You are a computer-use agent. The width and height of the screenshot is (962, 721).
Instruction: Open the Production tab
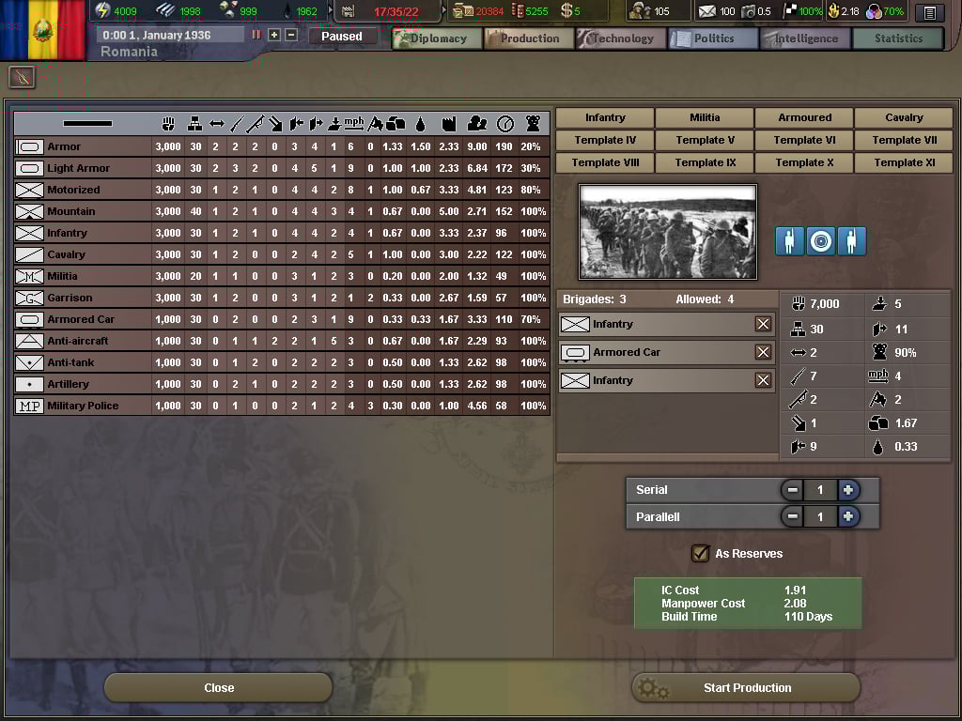pyautogui.click(x=529, y=38)
